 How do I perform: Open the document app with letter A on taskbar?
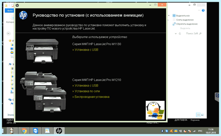point(47,131)
